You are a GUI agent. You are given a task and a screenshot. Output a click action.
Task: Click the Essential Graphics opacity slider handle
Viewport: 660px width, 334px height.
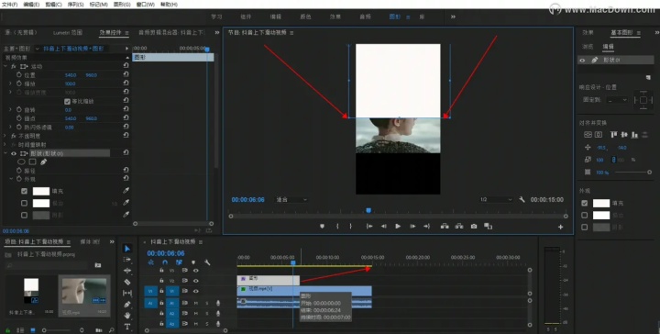[650, 172]
